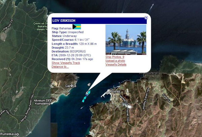Click the Poyraz town label on map

pos(116,91)
